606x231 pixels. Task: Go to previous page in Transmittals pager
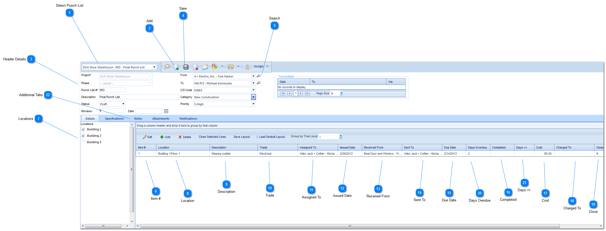(x=290, y=93)
